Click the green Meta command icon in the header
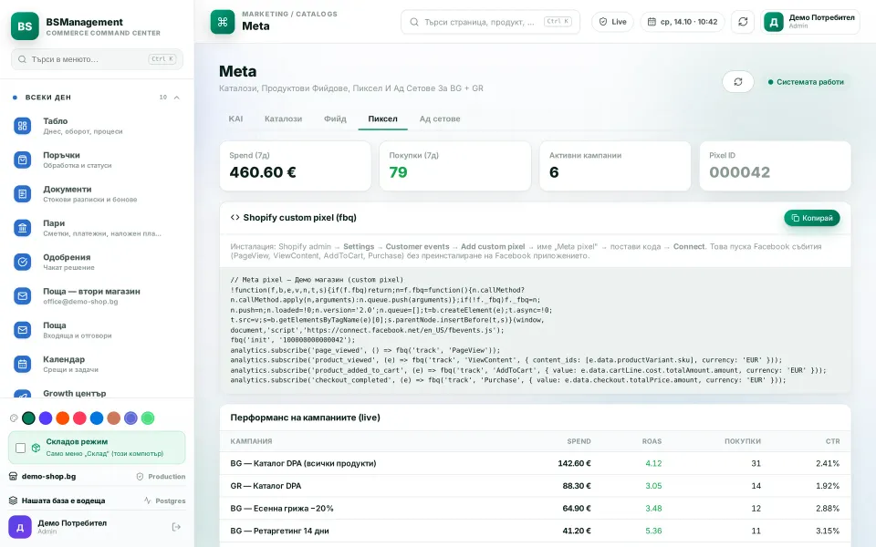876x547 pixels. 223,22
